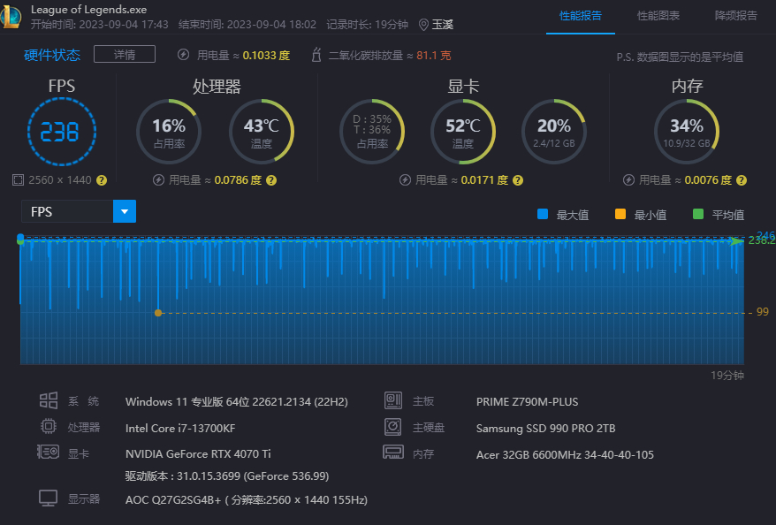
Task: Click the AOC Q27G2SG4B+ monitor text
Action: (247, 499)
